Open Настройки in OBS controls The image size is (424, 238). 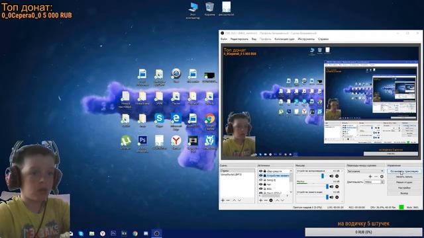[404, 188]
